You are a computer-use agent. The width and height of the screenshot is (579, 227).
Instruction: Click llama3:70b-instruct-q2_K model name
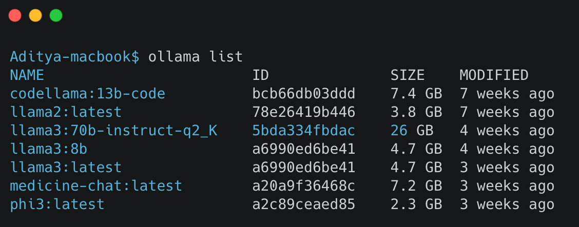tap(114, 131)
